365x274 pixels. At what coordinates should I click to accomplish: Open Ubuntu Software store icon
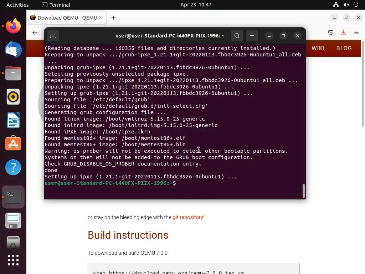point(13,143)
